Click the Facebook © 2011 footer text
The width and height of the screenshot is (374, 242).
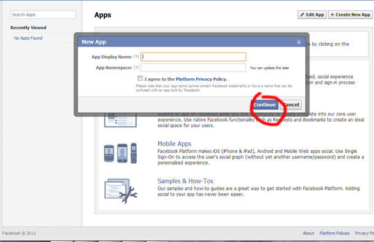pyautogui.click(x=19, y=233)
